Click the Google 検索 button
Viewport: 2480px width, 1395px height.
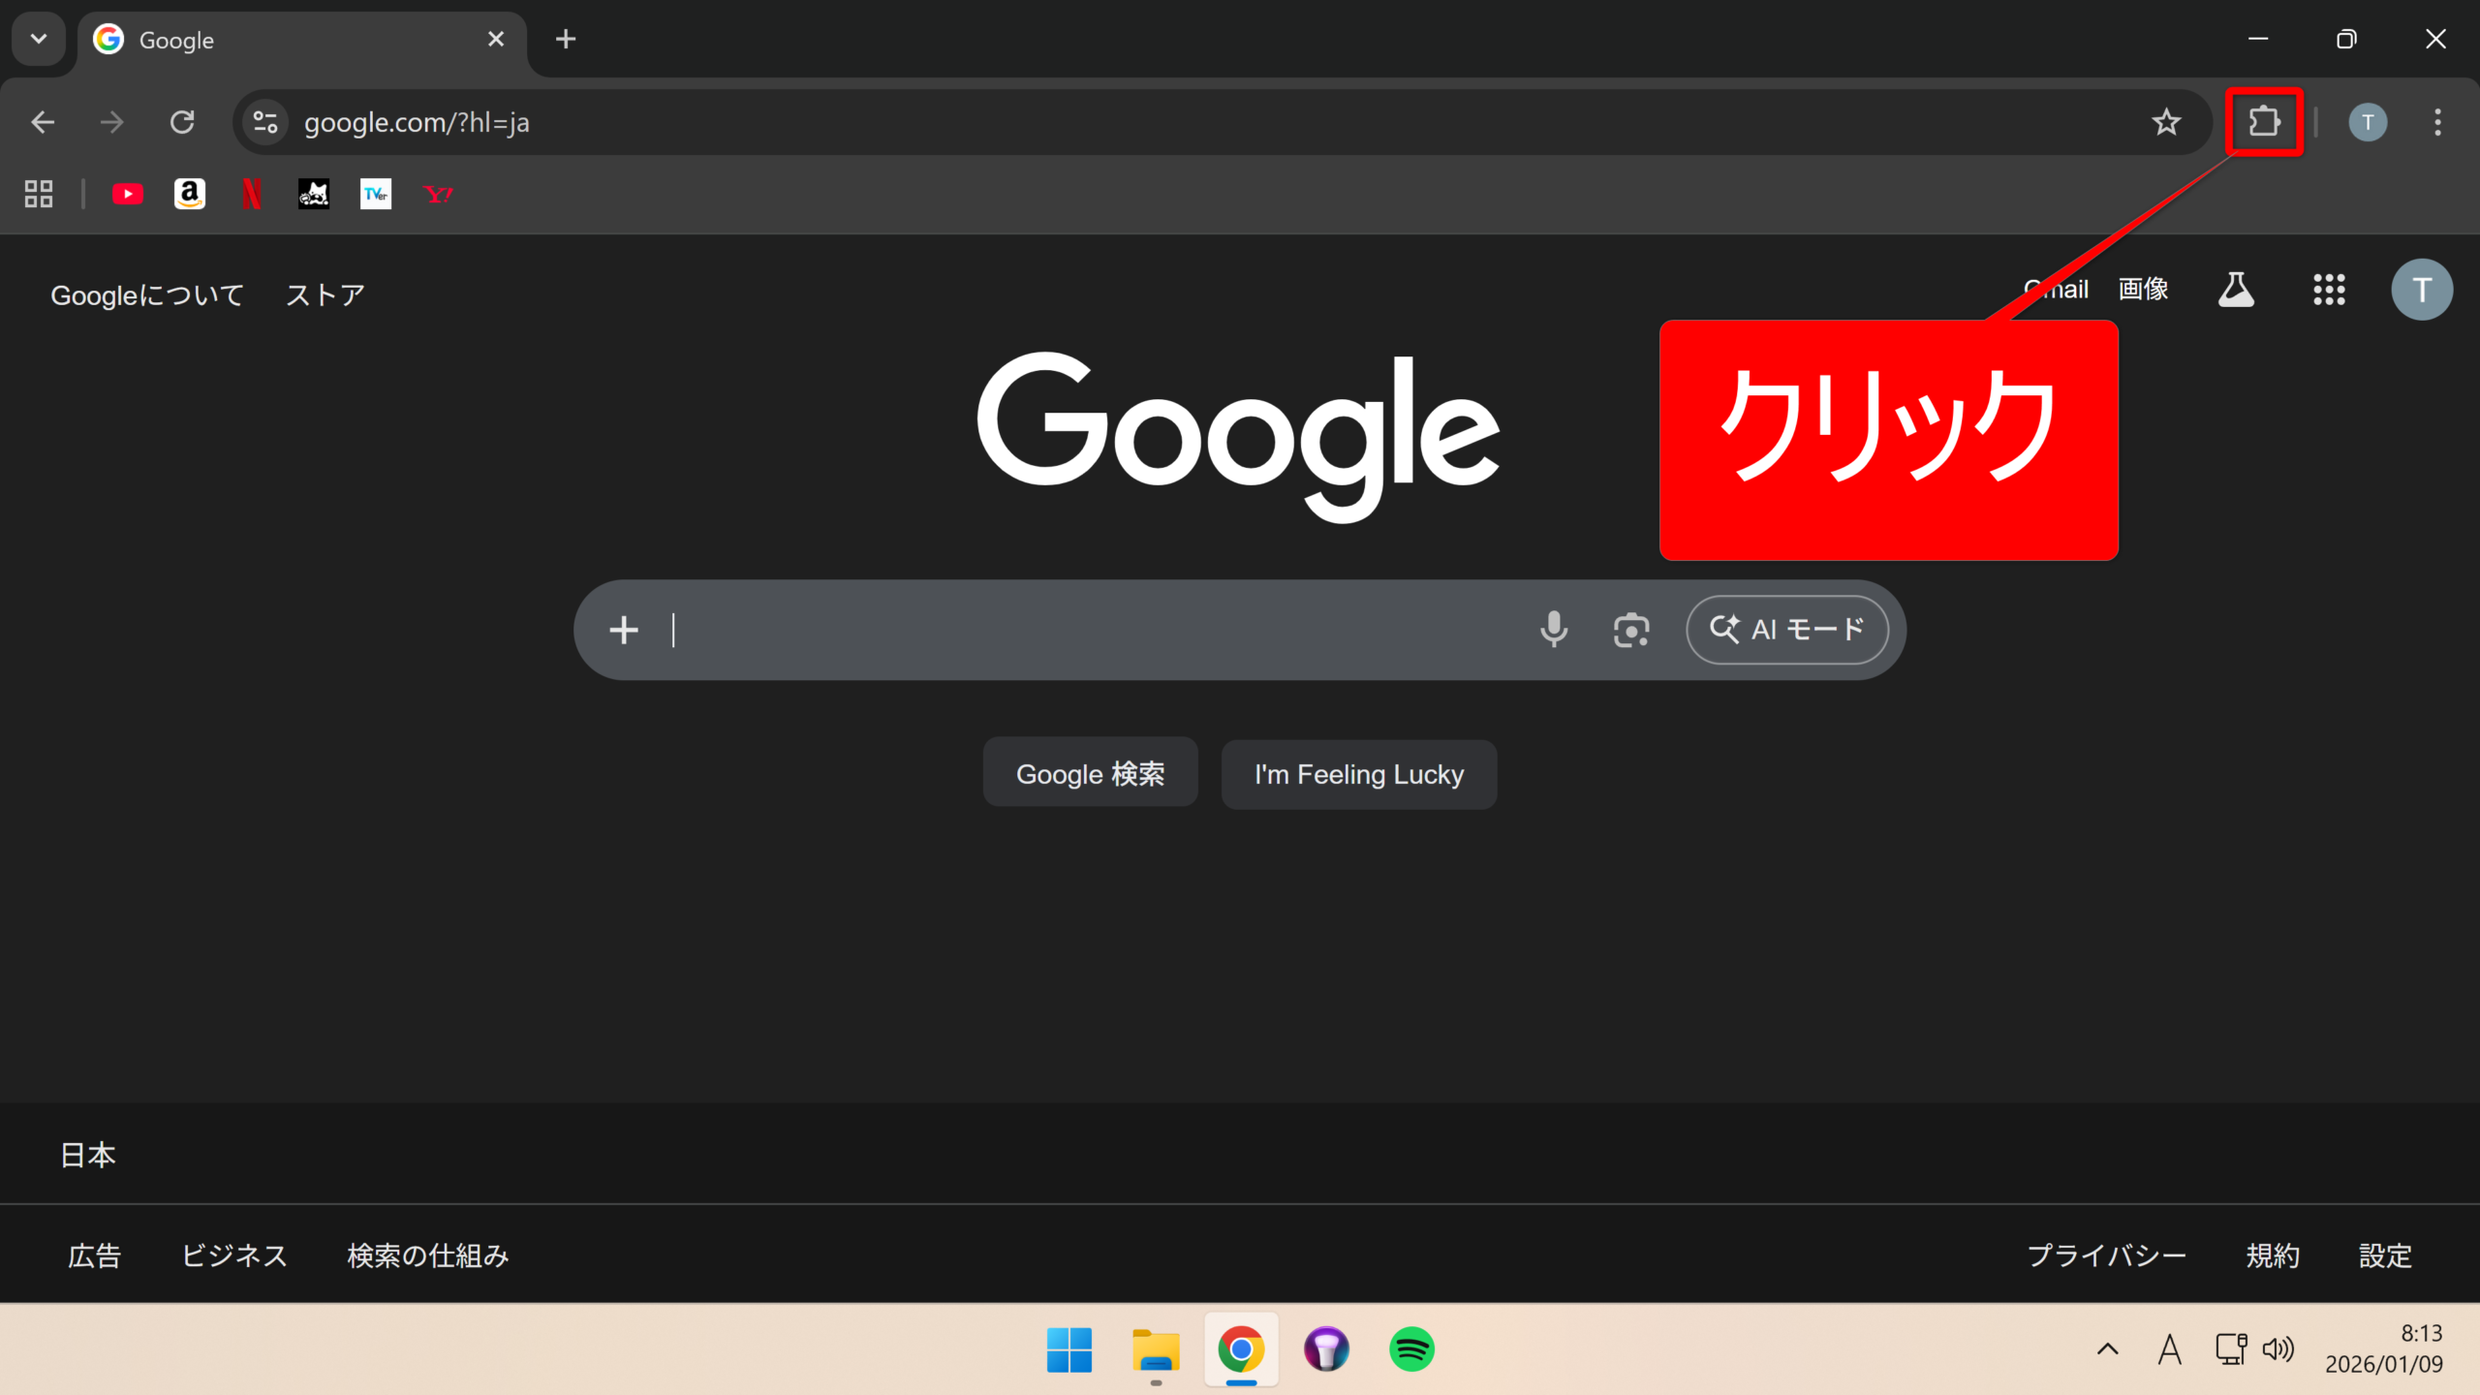point(1090,774)
